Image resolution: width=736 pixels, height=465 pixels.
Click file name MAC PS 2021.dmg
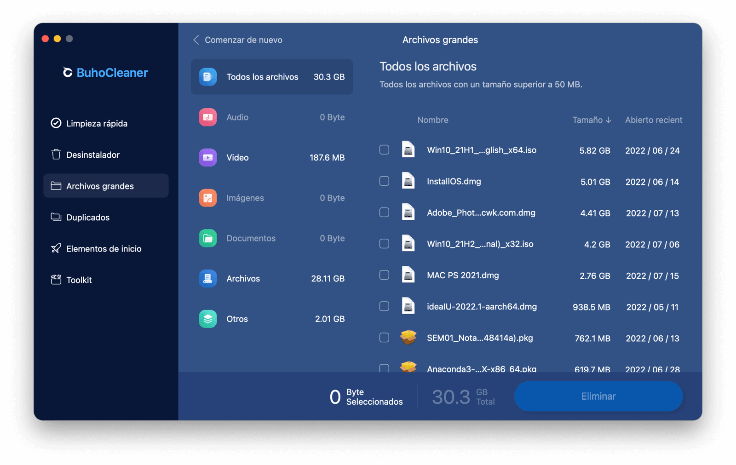[463, 275]
